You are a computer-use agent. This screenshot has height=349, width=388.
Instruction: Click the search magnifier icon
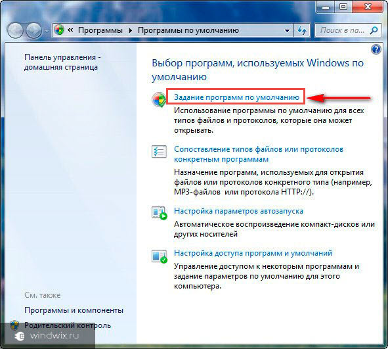374,30
